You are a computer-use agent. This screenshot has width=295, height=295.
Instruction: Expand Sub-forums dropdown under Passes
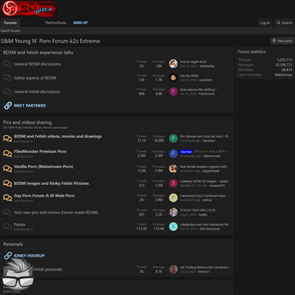tap(23, 229)
